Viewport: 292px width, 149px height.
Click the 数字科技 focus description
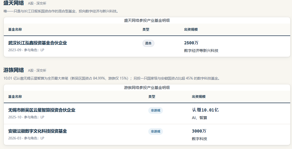pos(199,139)
